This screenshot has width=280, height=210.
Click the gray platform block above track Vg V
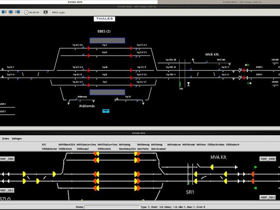pos(107,40)
